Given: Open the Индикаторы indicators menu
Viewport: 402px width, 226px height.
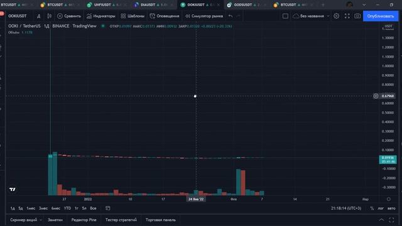Looking at the screenshot, I should [x=100, y=16].
